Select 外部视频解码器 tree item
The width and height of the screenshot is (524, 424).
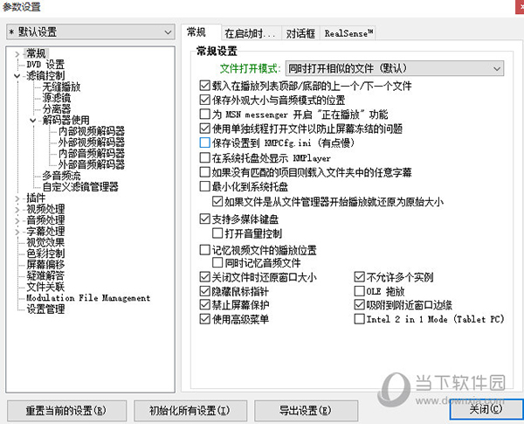pyautogui.click(x=91, y=142)
